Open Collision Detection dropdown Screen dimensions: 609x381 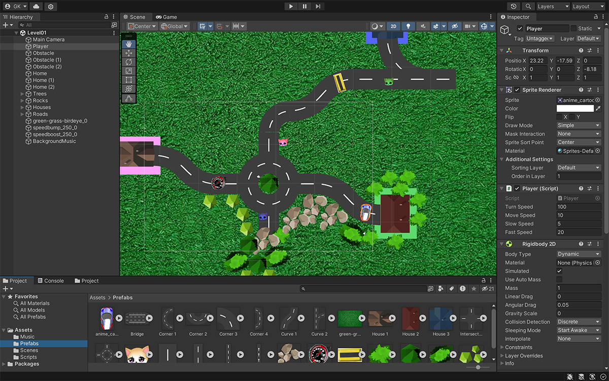tap(579, 322)
